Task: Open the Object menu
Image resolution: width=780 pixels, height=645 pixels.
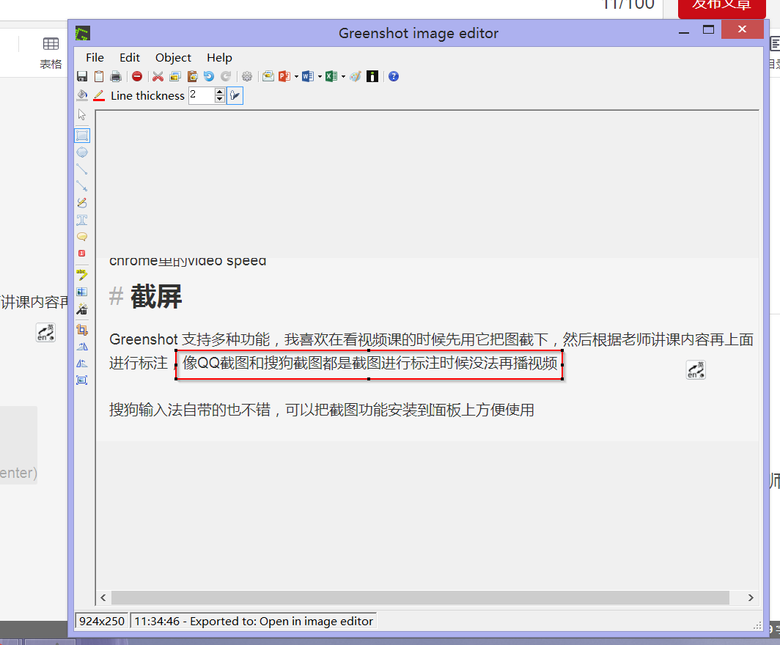Action: click(x=173, y=58)
